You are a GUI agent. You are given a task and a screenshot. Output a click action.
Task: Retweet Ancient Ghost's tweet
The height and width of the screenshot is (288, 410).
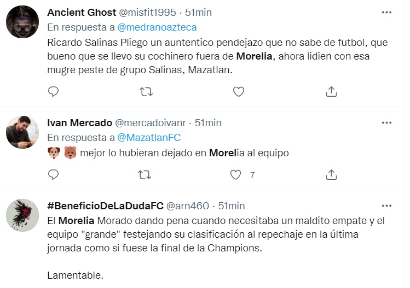(x=146, y=92)
